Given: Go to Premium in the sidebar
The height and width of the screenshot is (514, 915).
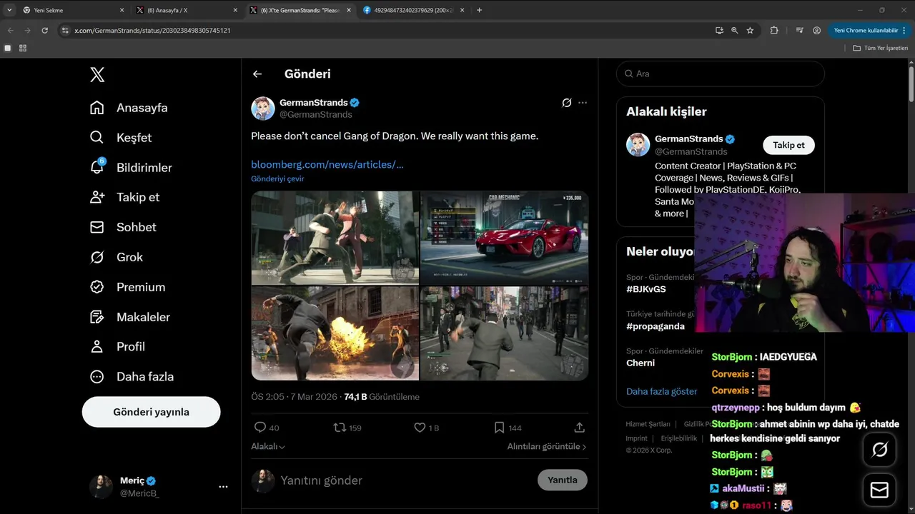Looking at the screenshot, I should (x=127, y=287).
